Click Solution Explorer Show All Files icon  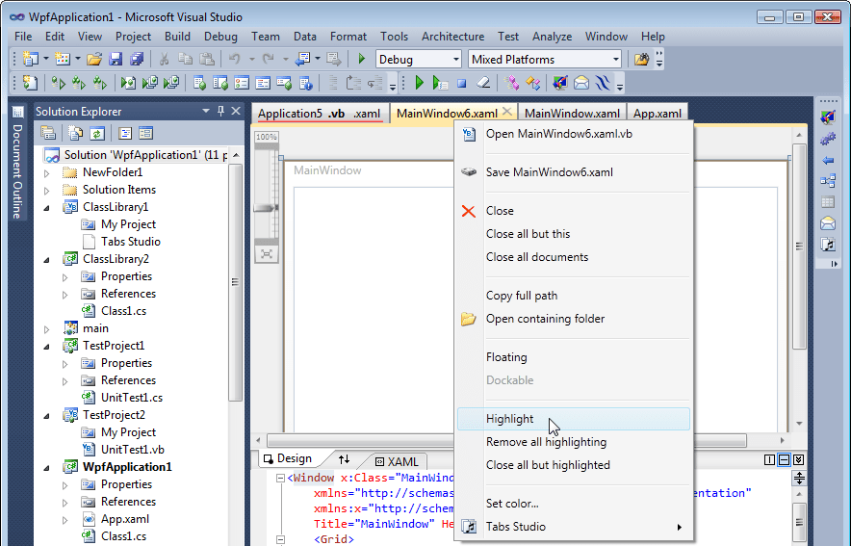tap(75, 133)
